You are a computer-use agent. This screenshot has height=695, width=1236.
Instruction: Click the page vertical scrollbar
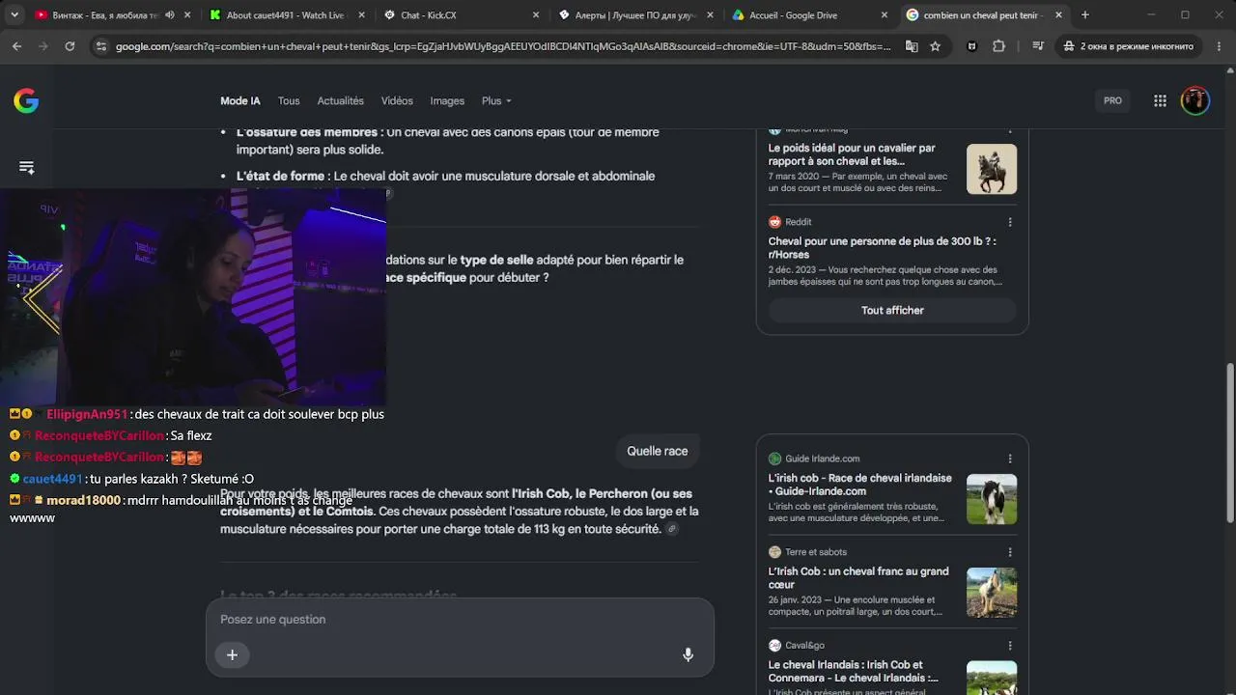point(1229,444)
